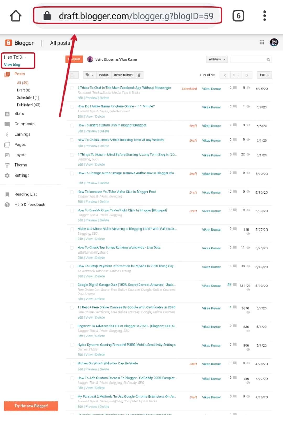Click View under Beginner To Advanced SEO post

tap(89, 336)
